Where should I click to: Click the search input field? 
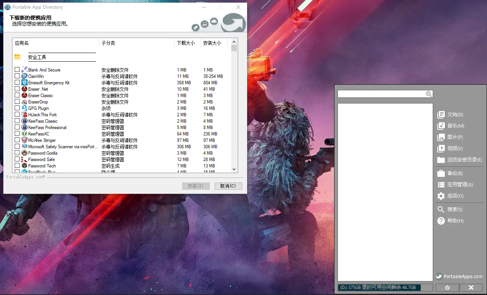pos(381,94)
